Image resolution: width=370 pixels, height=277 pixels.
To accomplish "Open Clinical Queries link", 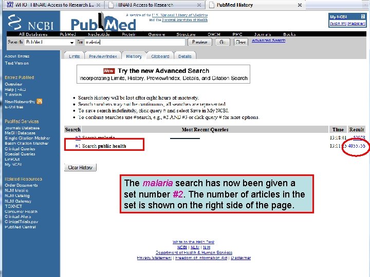I will (x=20, y=149).
